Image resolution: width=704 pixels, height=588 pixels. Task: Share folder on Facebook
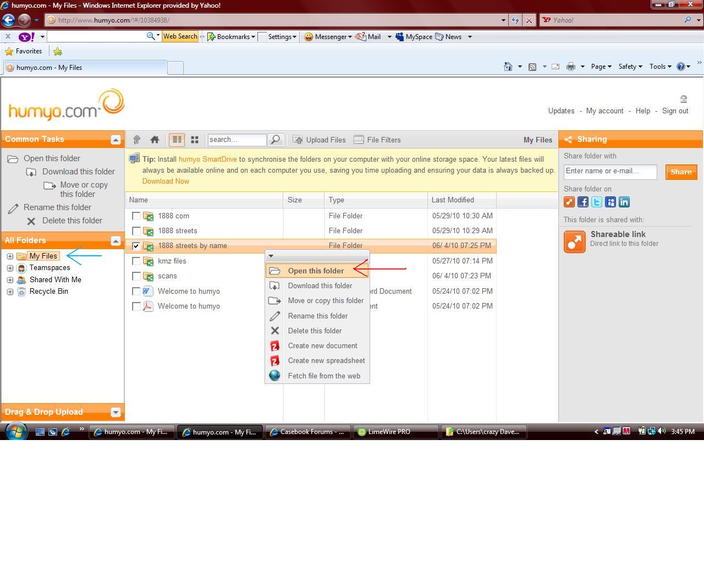[x=583, y=202]
